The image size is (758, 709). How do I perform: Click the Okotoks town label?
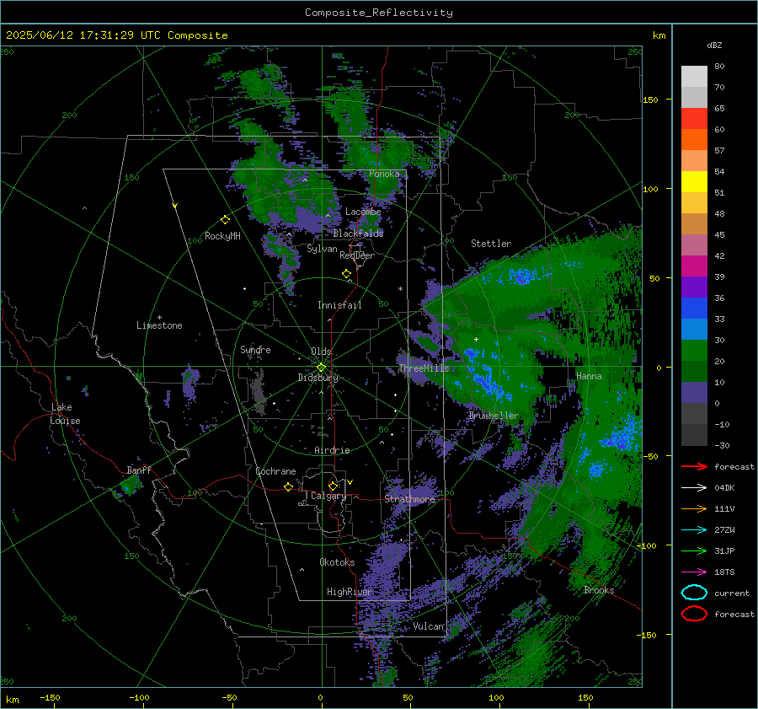tap(337, 562)
